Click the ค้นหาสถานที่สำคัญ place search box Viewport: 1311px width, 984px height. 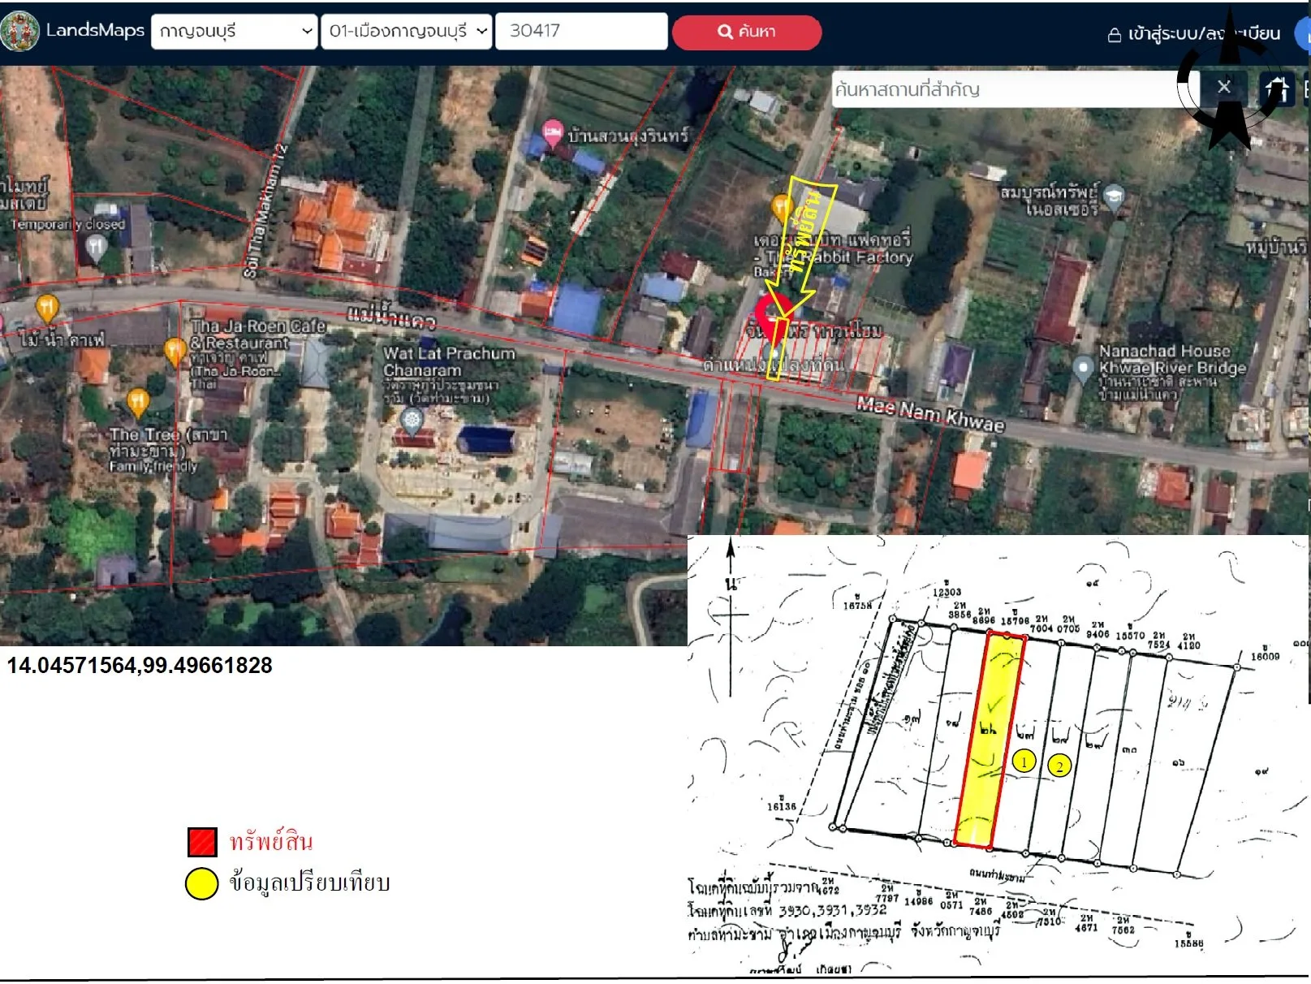coord(1004,88)
